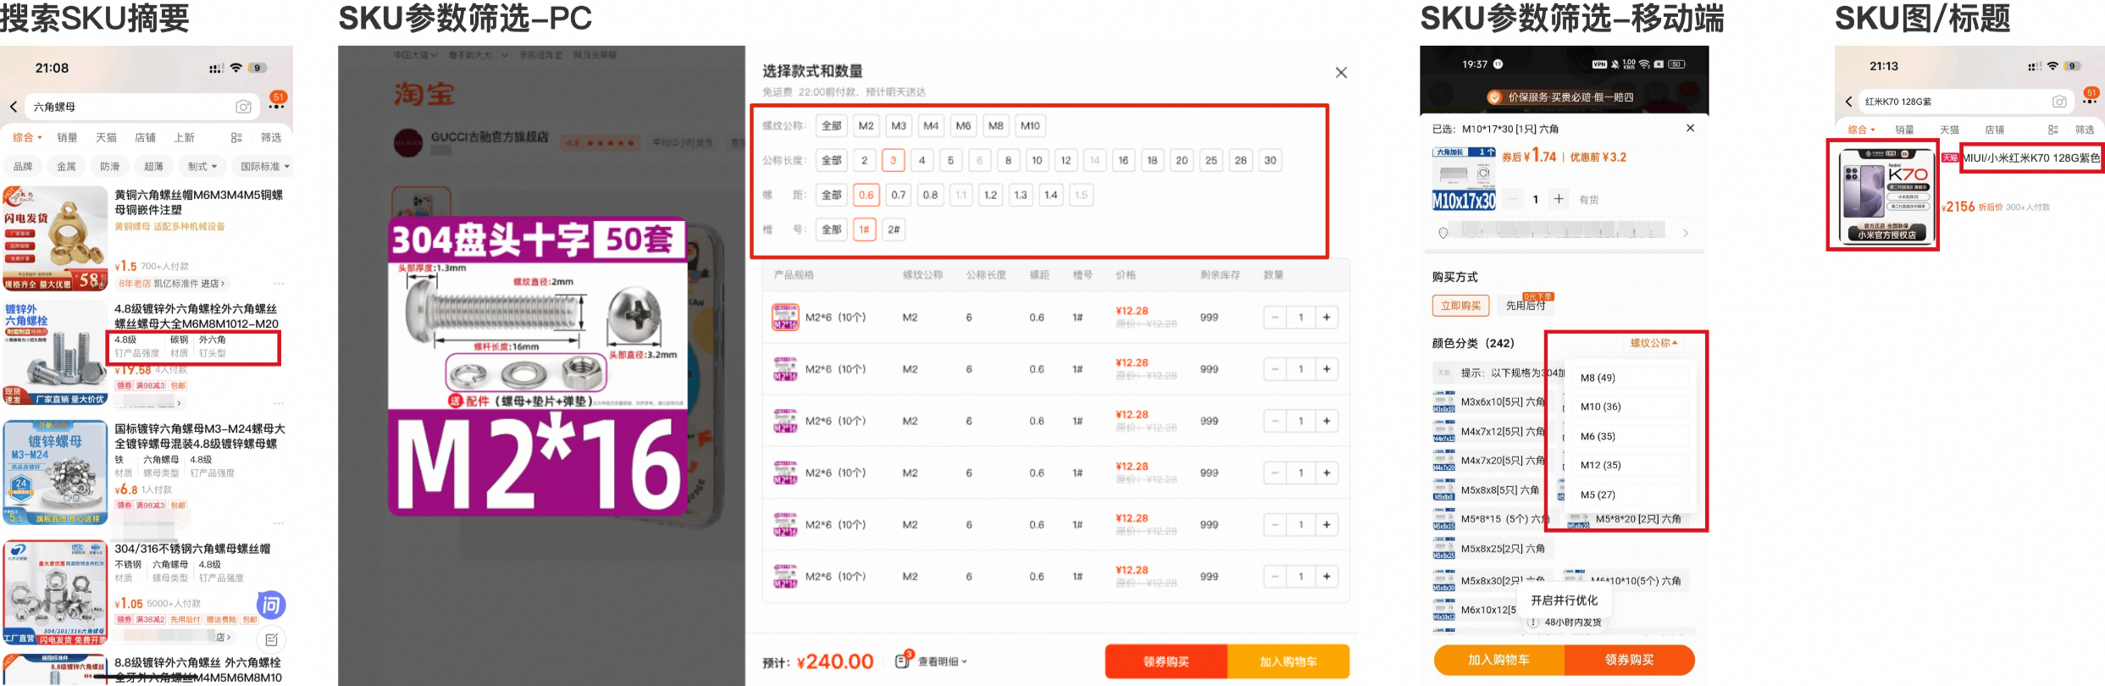The width and height of the screenshot is (2105, 686).
Task: Expand the 综合 sort dropdown for 六角螺母
Action: click(x=27, y=137)
